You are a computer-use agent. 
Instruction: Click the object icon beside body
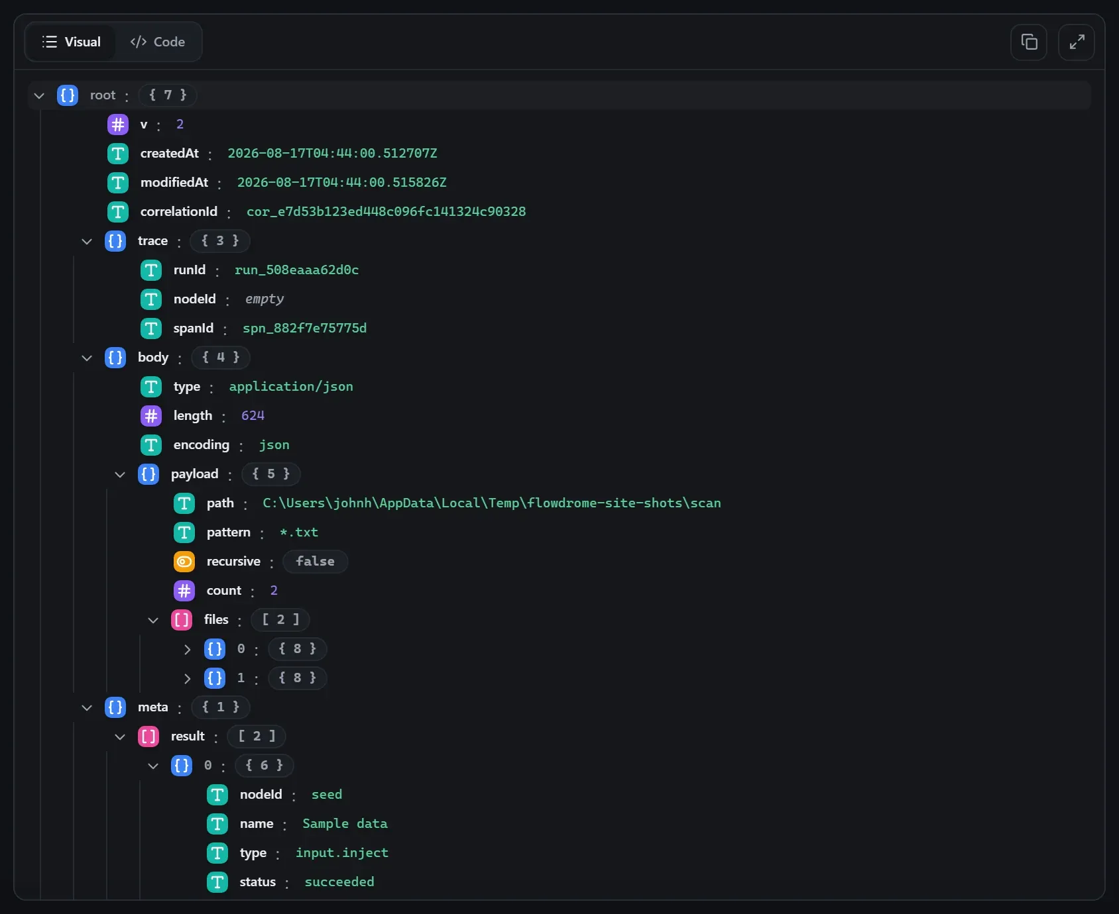pyautogui.click(x=115, y=358)
